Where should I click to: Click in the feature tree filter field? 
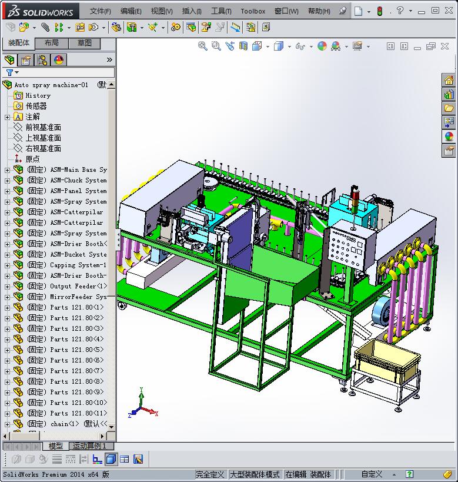click(x=66, y=72)
